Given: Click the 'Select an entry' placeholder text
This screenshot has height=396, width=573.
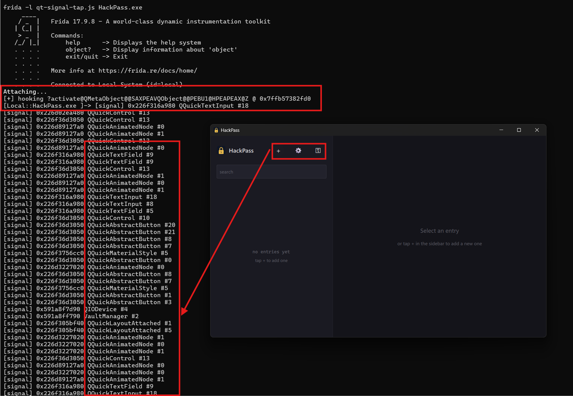Looking at the screenshot, I should pyautogui.click(x=439, y=231).
